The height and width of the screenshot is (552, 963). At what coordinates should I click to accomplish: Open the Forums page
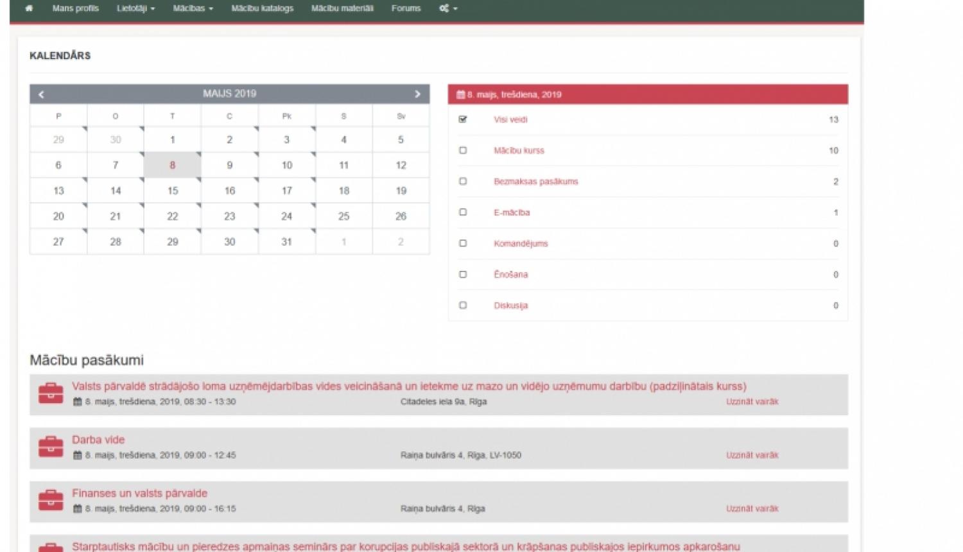point(406,8)
